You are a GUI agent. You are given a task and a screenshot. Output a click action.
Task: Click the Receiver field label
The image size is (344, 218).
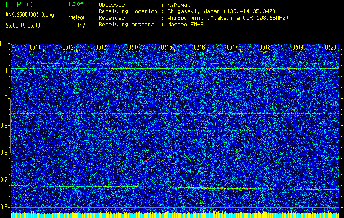pos(112,18)
